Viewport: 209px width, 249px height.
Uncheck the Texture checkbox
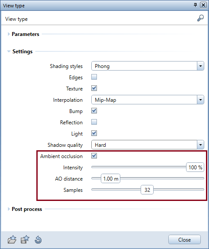pos(94,88)
